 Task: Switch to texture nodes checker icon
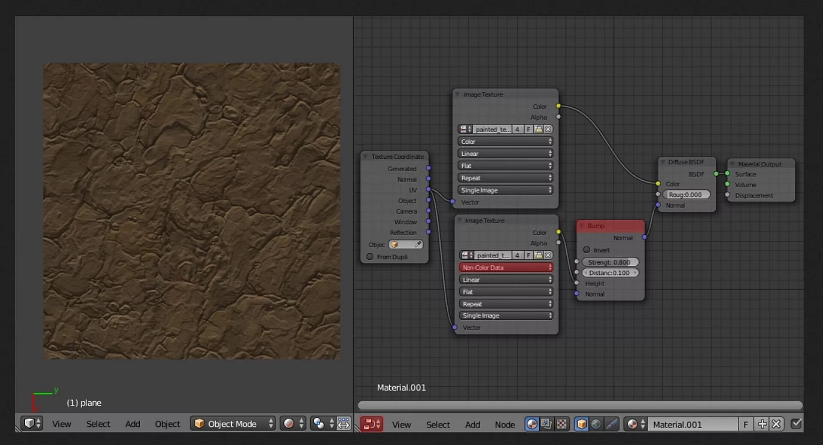point(561,424)
